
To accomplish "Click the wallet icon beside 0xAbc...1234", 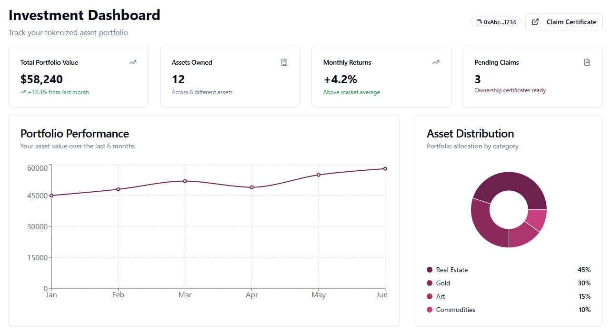I will (479, 22).
